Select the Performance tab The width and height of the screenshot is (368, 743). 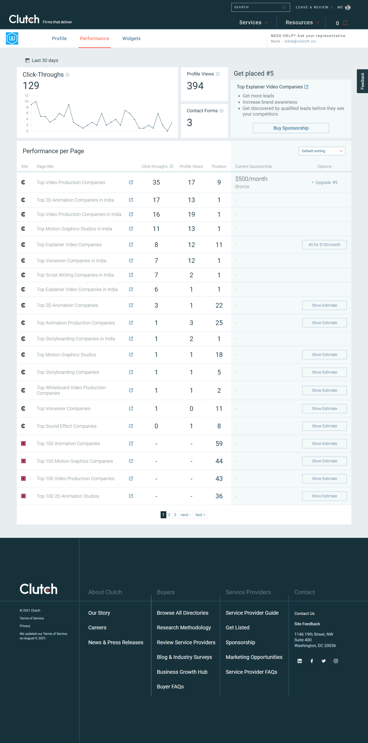(95, 39)
